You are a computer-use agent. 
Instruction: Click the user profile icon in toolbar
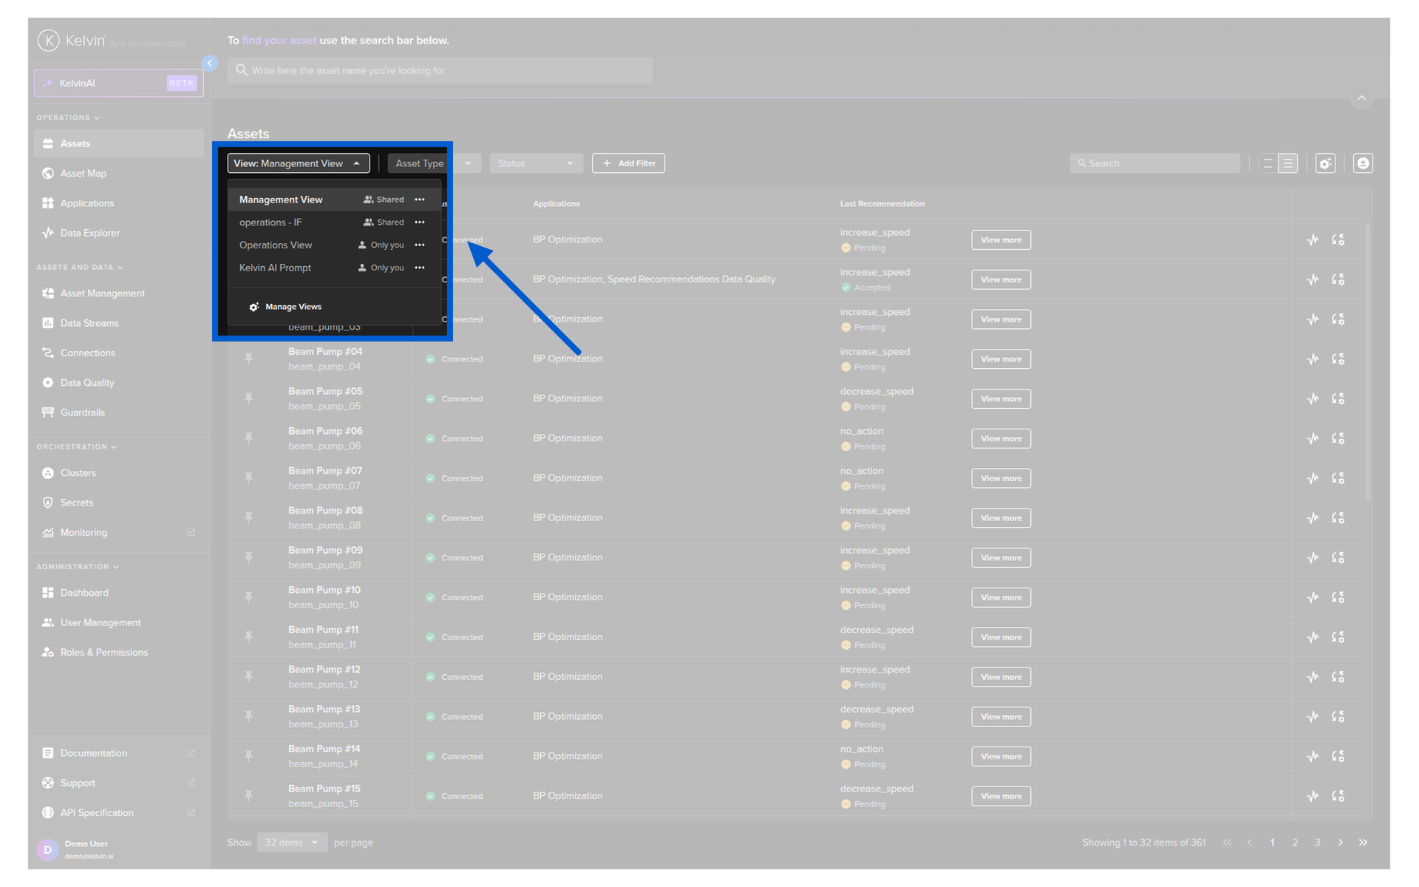1363,163
